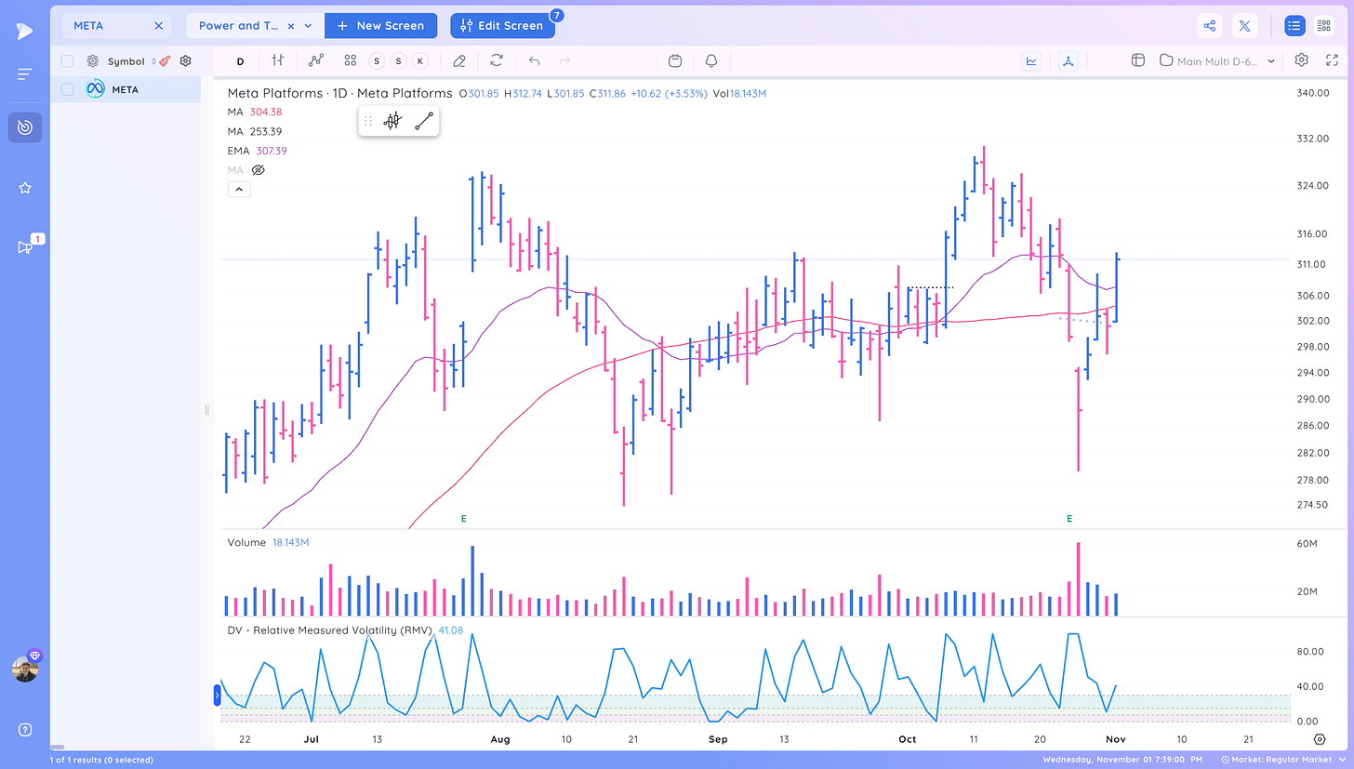The width and height of the screenshot is (1354, 769).
Task: Click the MA 253.39 legend
Action: pyautogui.click(x=255, y=131)
